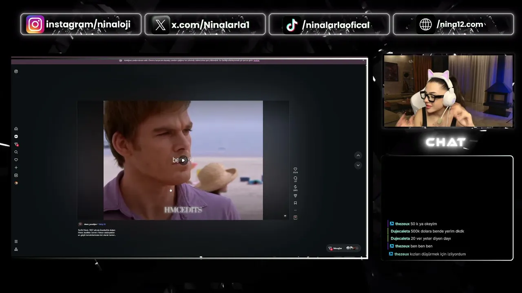Click the chat line "20 ver yeter diyen dayı"
522x293 pixels.
point(431,238)
